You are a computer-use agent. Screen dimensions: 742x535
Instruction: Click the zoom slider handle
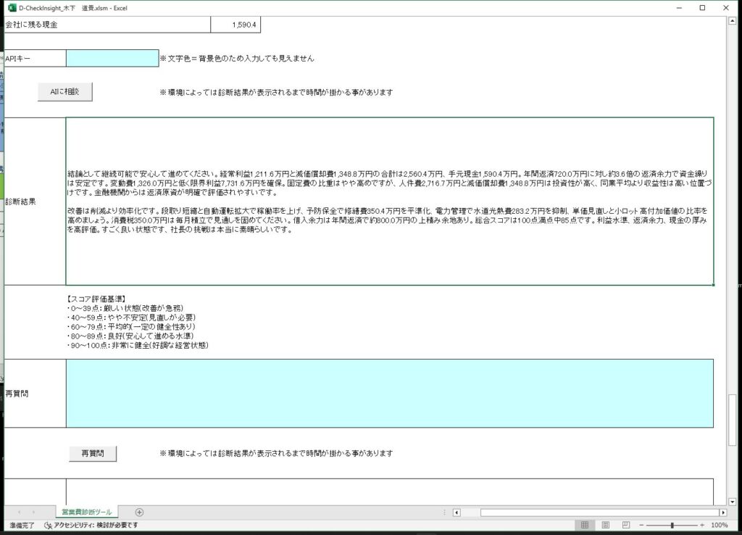672,525
